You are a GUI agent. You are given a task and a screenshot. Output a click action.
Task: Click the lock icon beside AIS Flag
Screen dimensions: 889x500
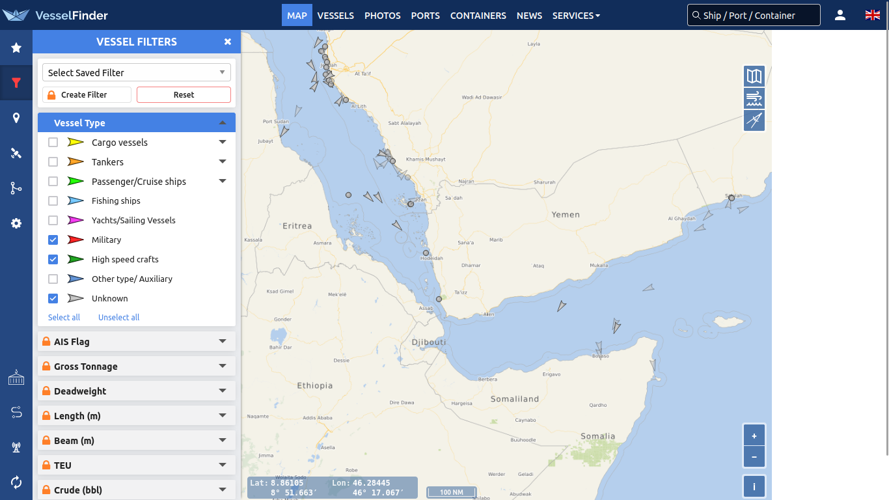tap(46, 341)
